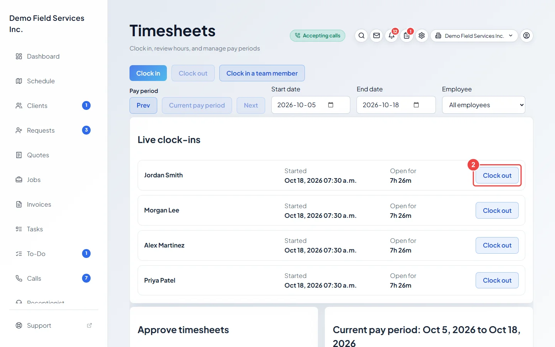Viewport: 555px width, 347px height.
Task: Click the Schedule map icon in sidebar
Action: pos(19,81)
